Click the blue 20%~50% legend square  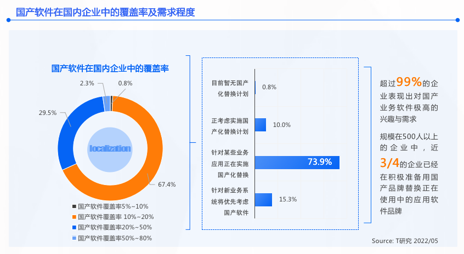74,227
